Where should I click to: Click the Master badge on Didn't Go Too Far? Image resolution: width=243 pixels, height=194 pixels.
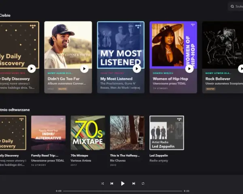click(62, 89)
